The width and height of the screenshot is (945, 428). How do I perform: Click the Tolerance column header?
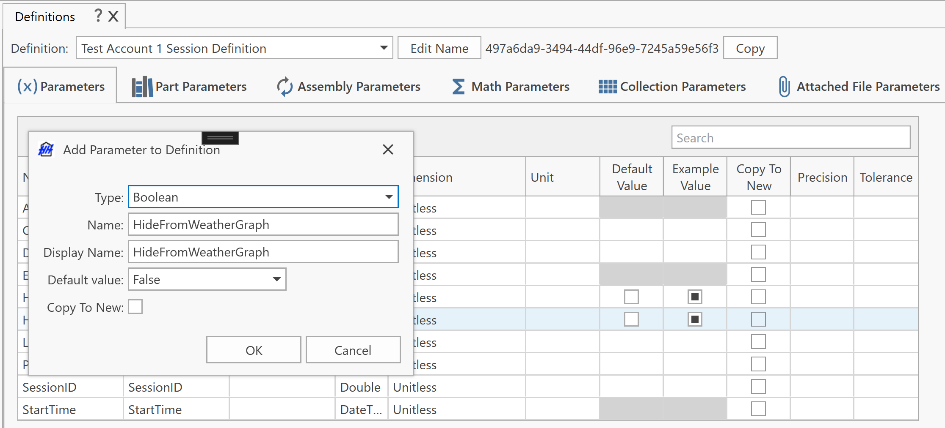886,177
